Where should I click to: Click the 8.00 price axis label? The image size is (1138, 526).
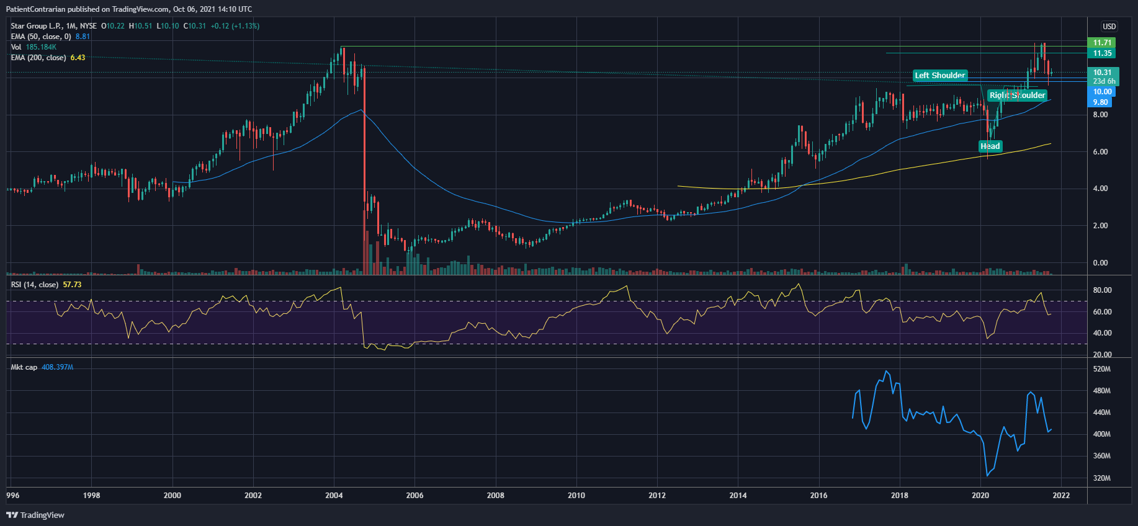point(1100,115)
